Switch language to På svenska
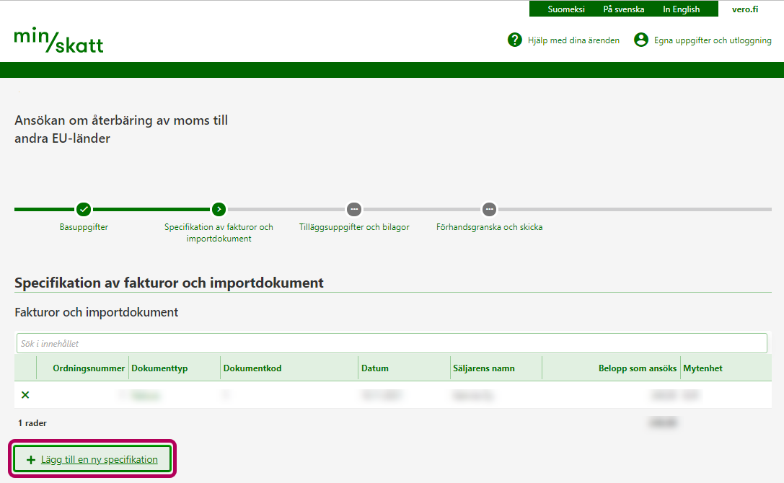The width and height of the screenshot is (784, 483). click(623, 9)
